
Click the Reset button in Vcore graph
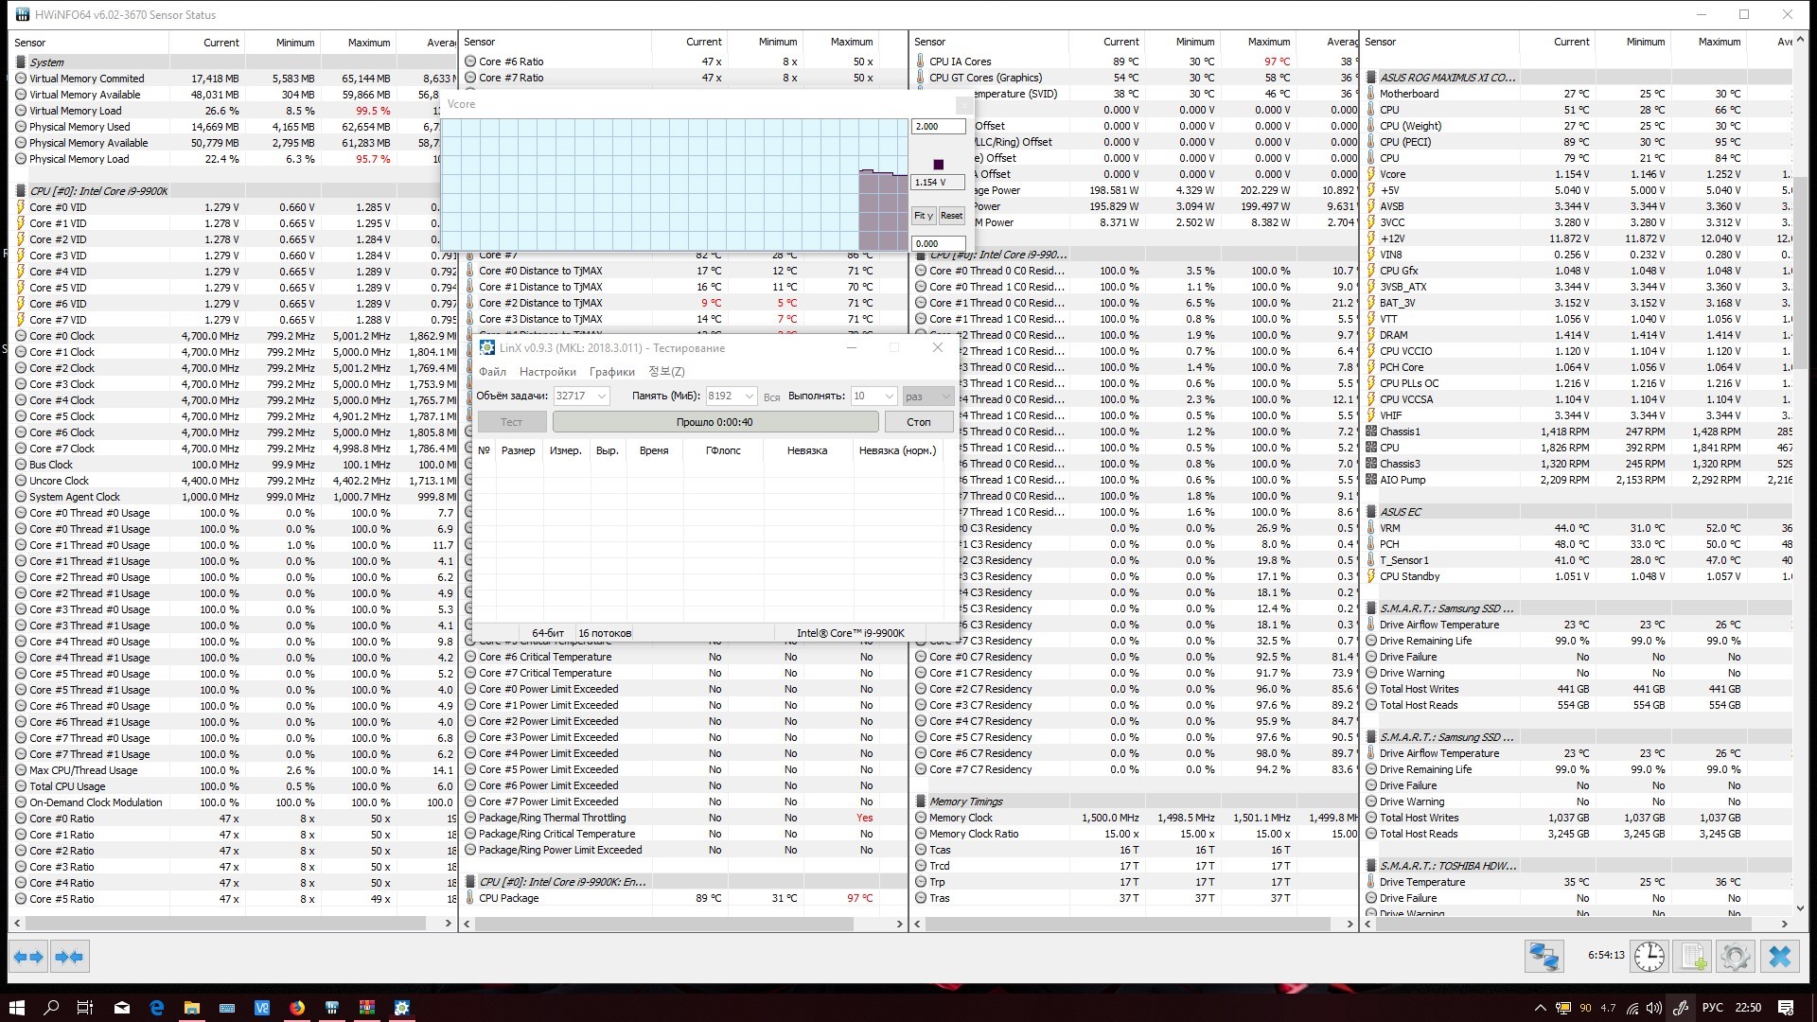(x=951, y=216)
